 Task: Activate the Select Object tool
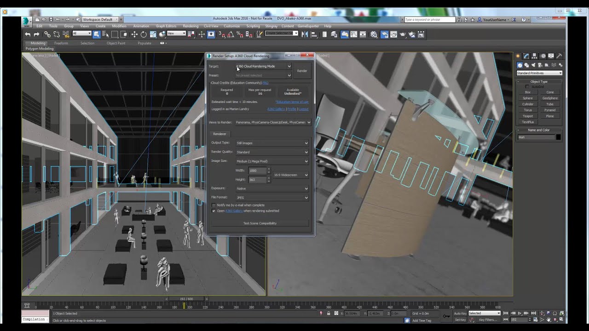[x=97, y=34]
